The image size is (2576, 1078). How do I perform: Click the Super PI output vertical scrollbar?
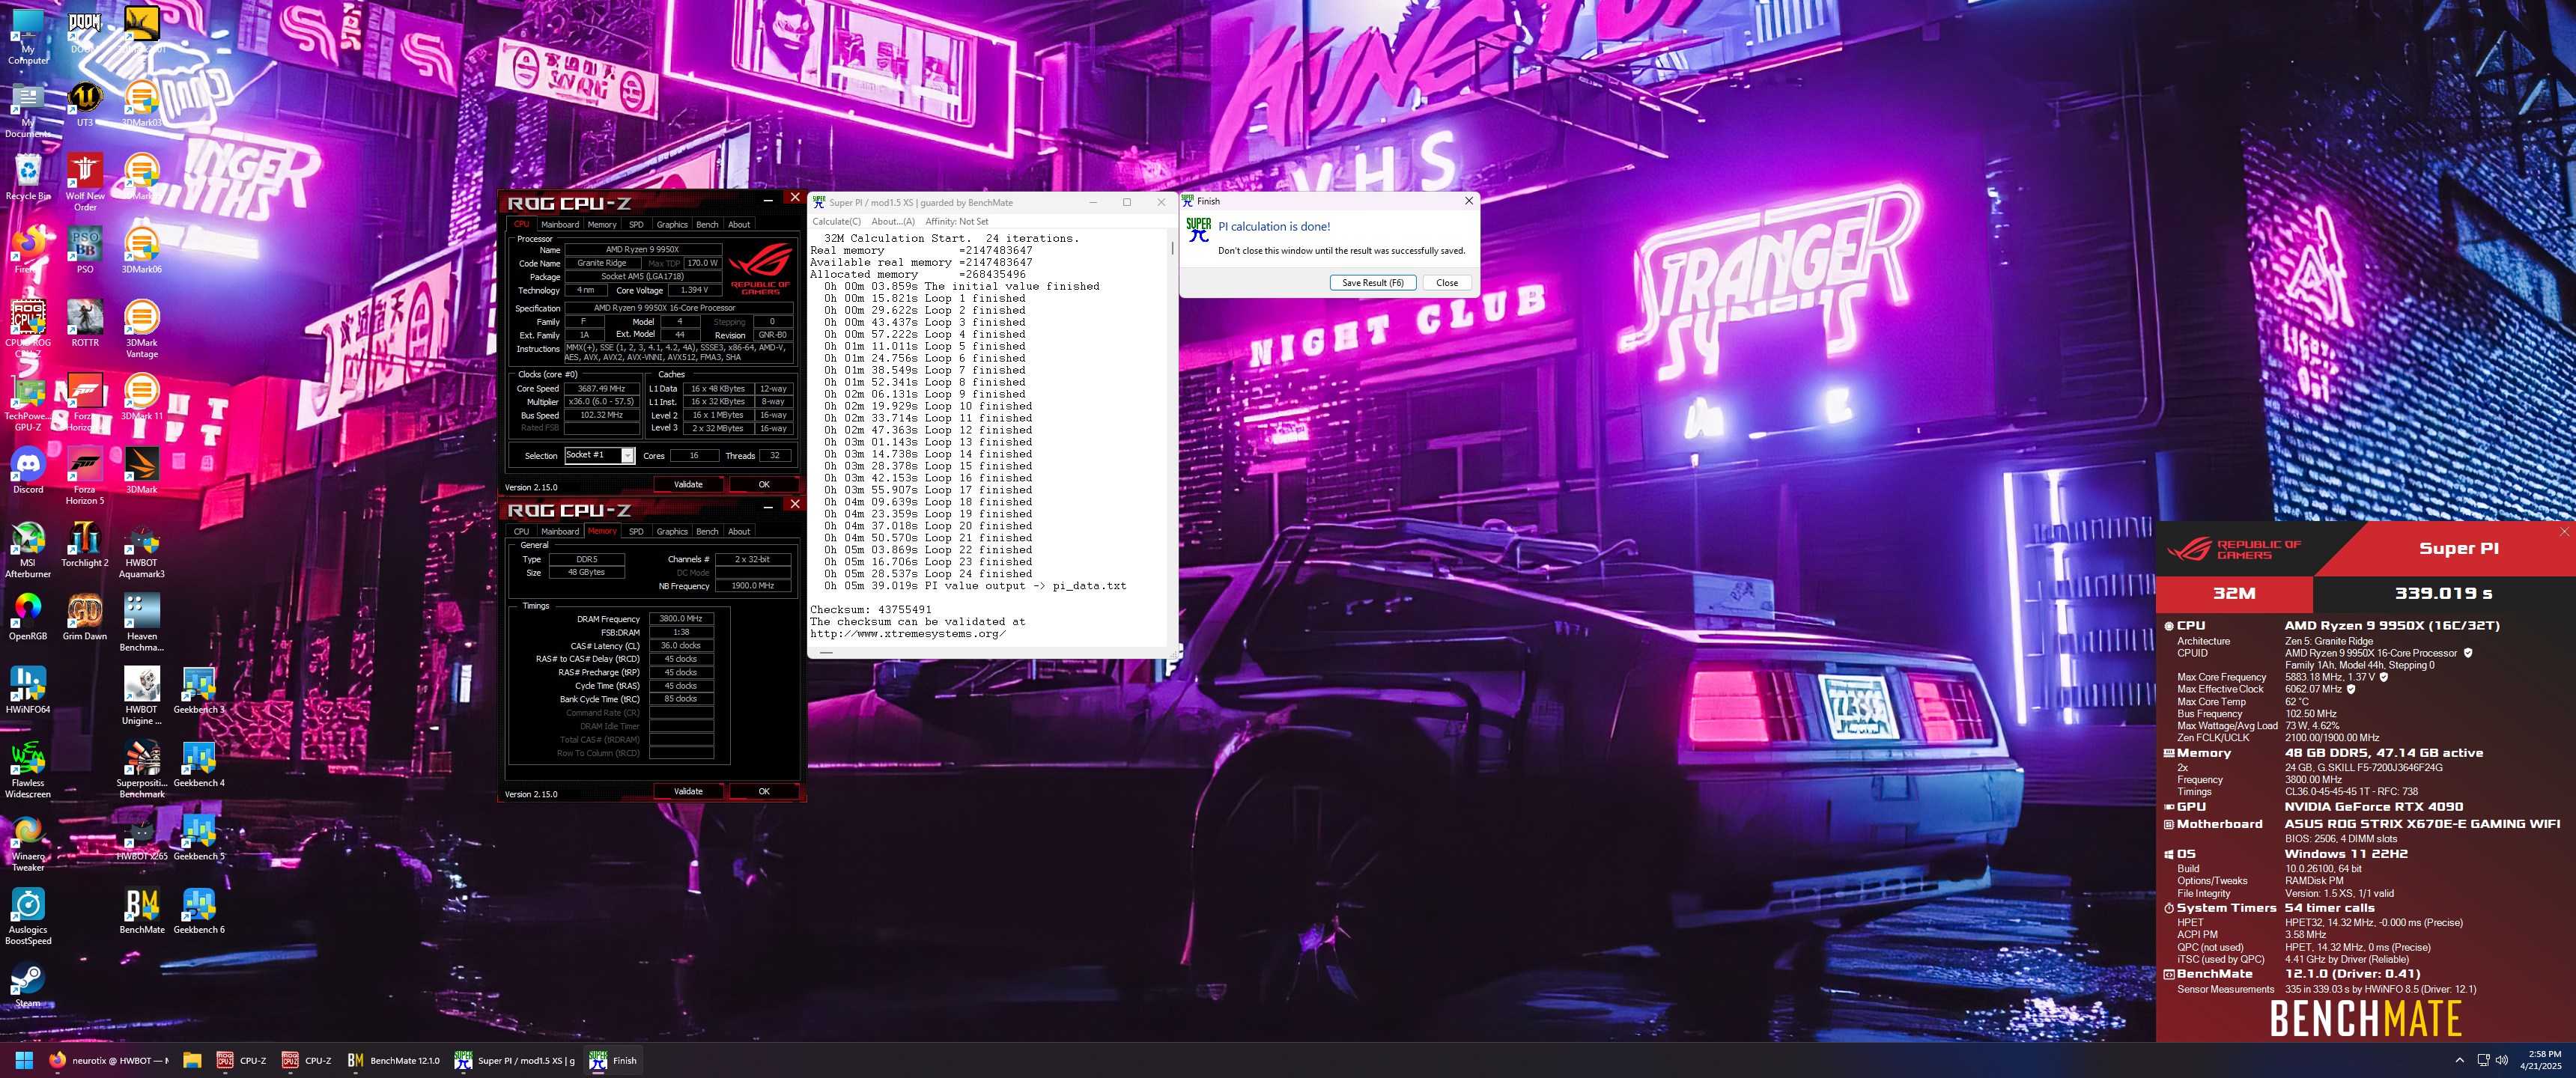[x=1172, y=438]
